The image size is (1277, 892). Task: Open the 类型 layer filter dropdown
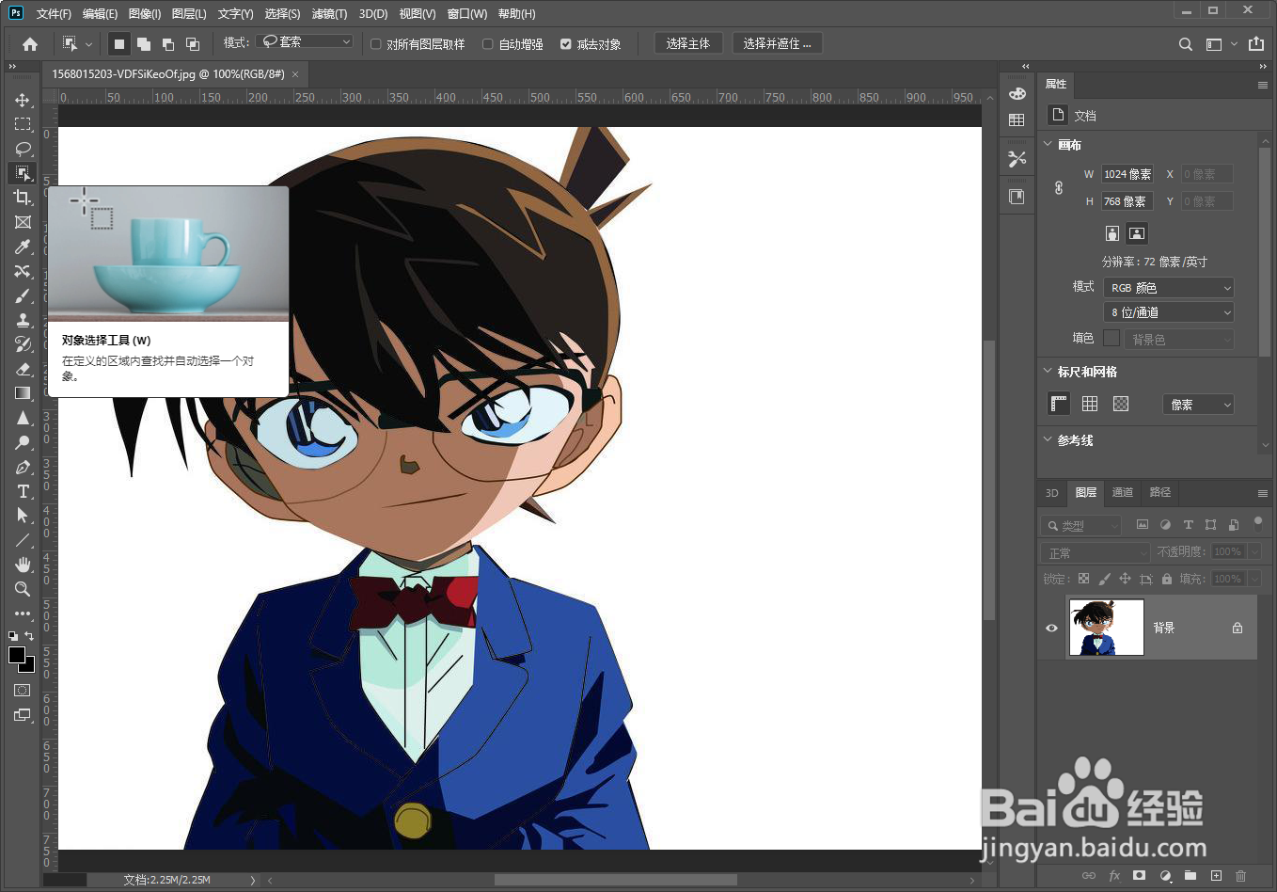[x=1082, y=525]
